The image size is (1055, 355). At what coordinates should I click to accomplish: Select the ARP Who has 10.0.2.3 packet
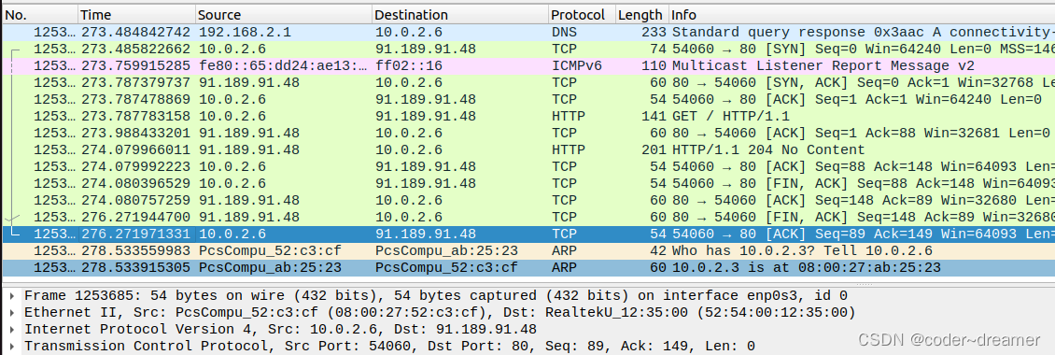pos(527,250)
